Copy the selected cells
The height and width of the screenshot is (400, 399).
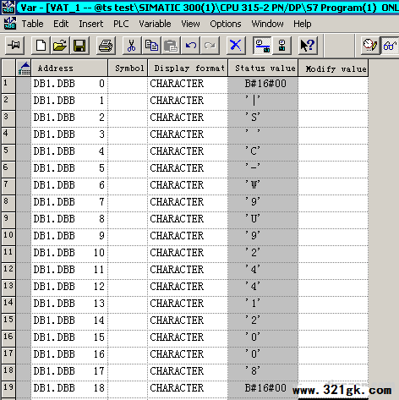coord(151,45)
